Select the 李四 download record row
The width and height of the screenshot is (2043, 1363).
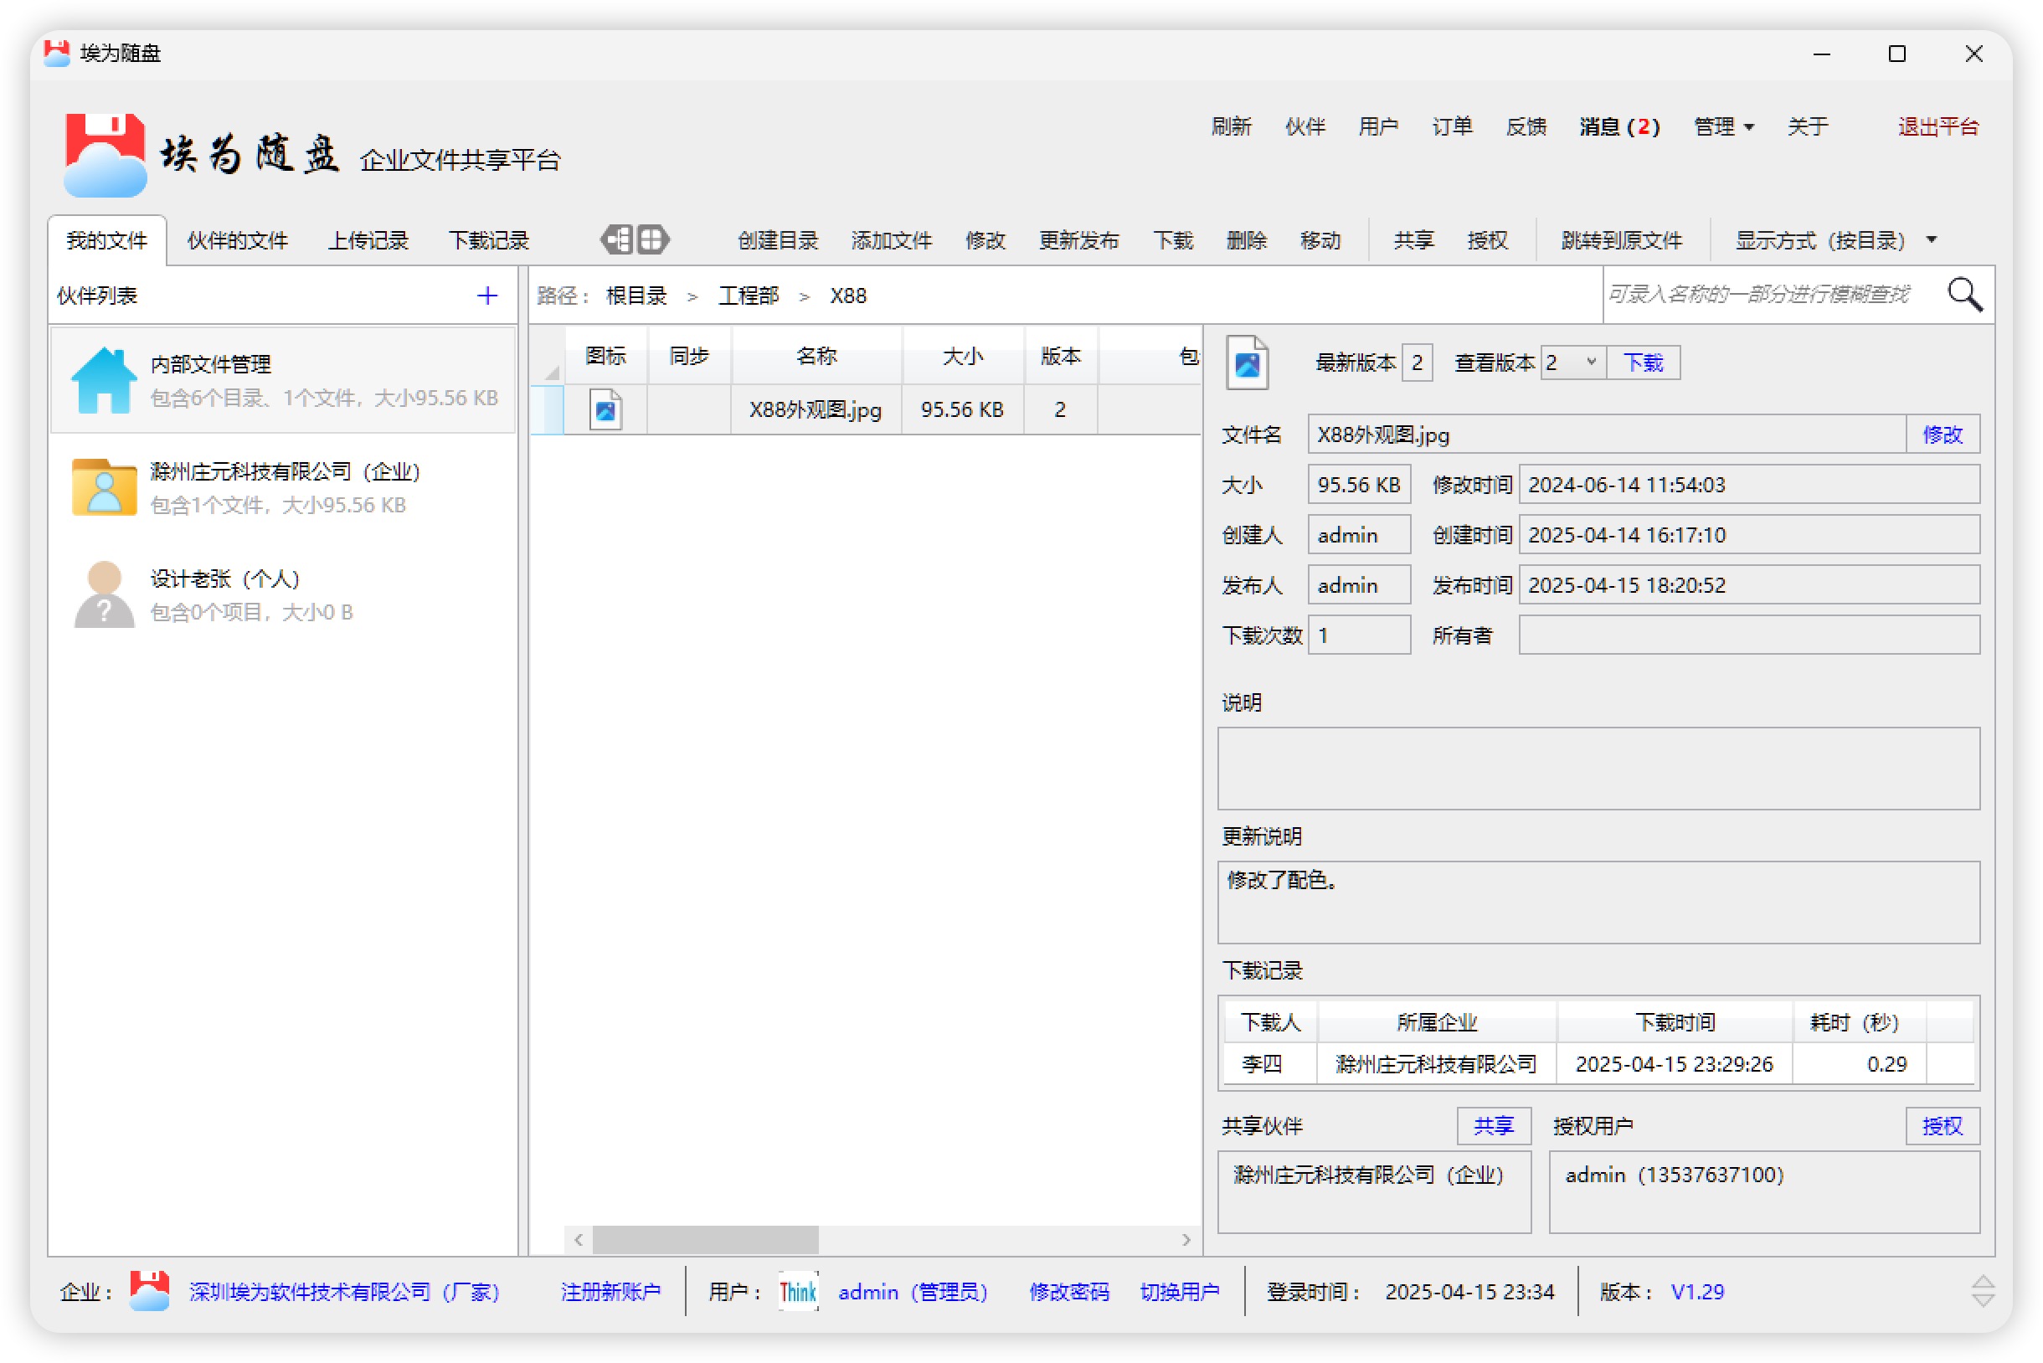[1598, 1064]
